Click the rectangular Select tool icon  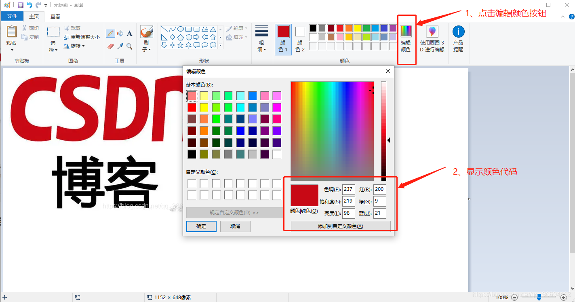pos(53,32)
